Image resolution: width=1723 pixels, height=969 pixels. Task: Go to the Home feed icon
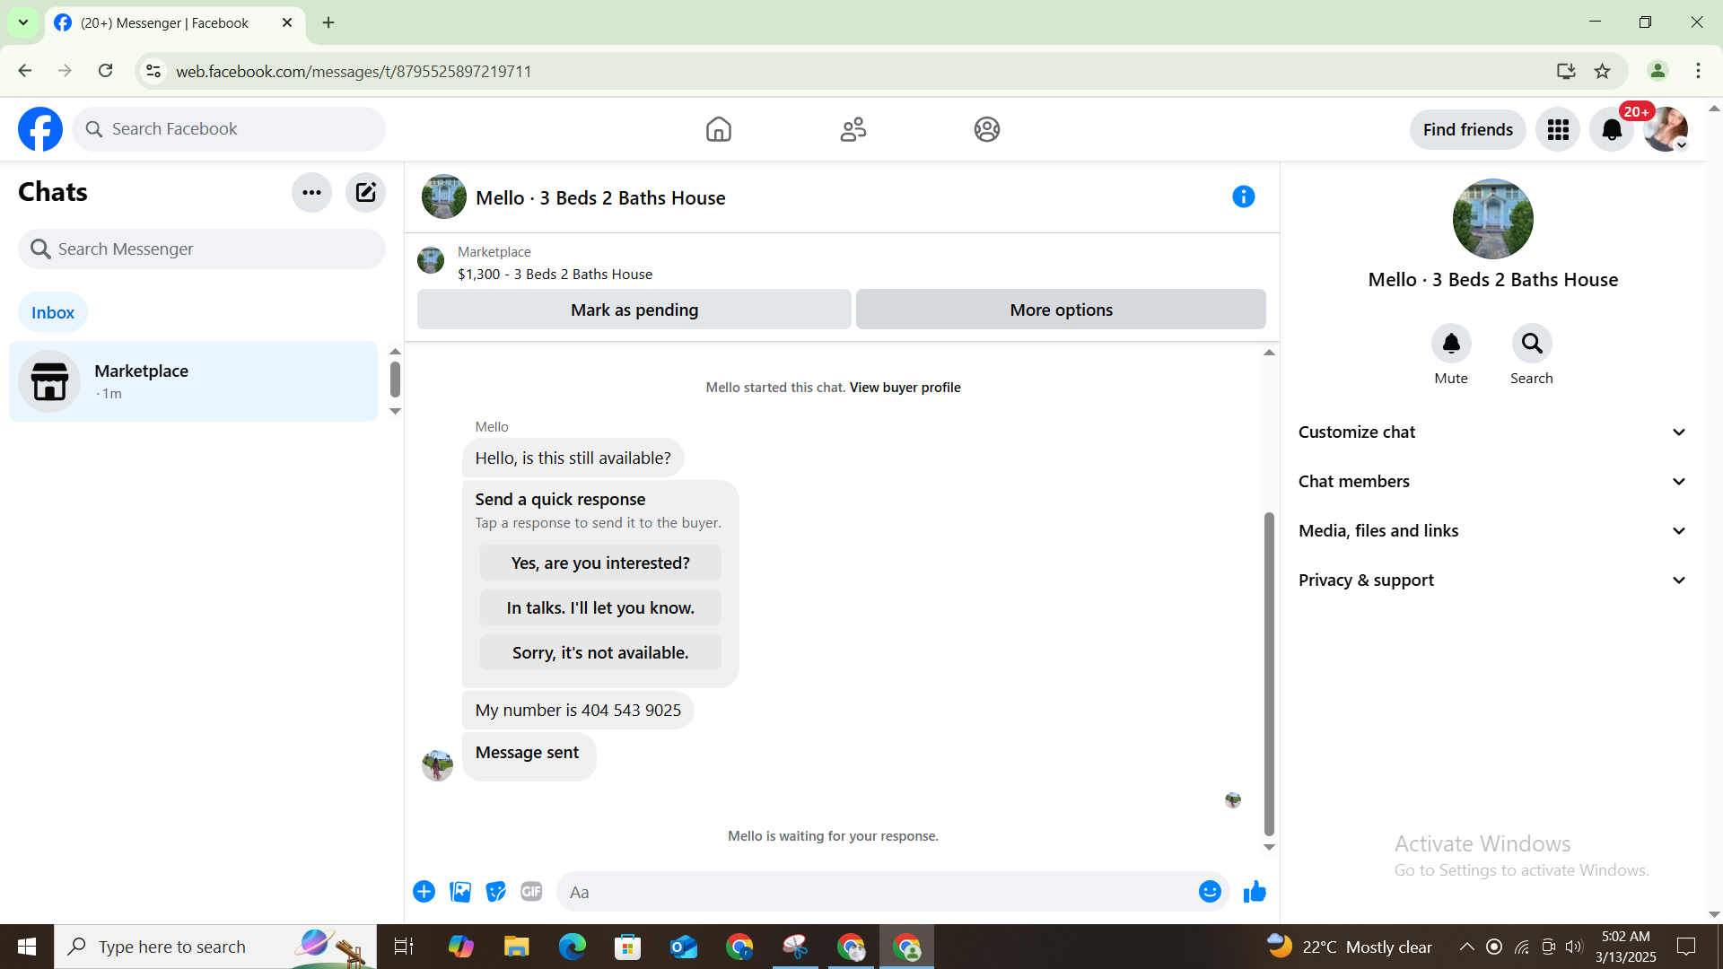click(x=718, y=129)
